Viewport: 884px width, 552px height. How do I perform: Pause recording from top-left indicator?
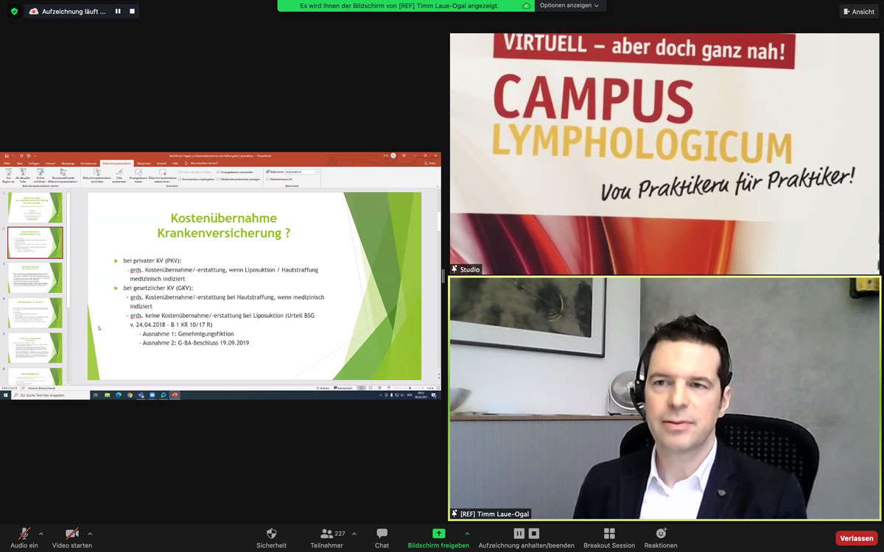118,11
